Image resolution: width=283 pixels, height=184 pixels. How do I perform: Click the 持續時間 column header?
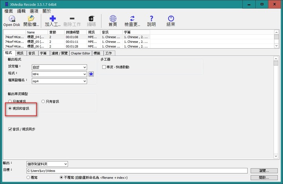(75, 32)
